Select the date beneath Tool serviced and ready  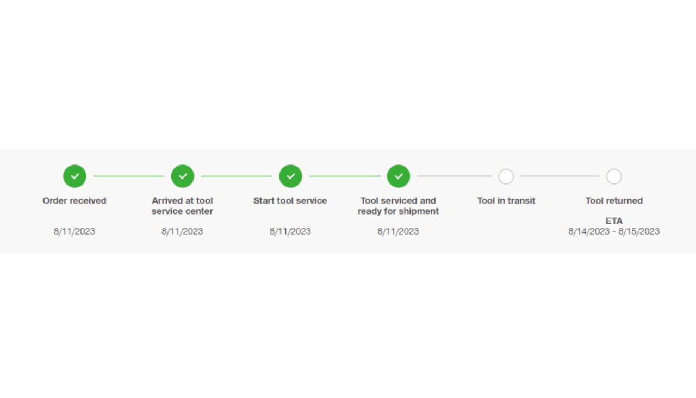click(x=398, y=231)
